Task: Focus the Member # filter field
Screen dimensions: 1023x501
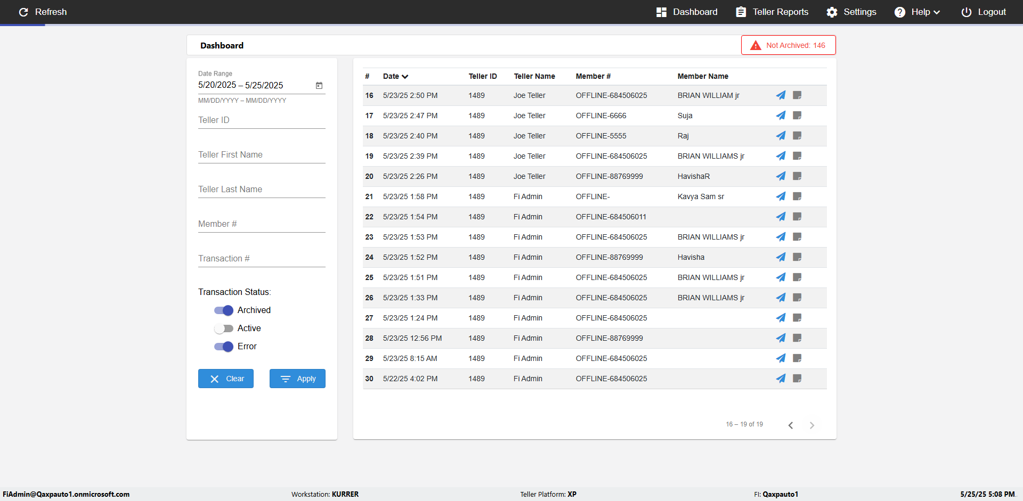Action: tap(262, 224)
